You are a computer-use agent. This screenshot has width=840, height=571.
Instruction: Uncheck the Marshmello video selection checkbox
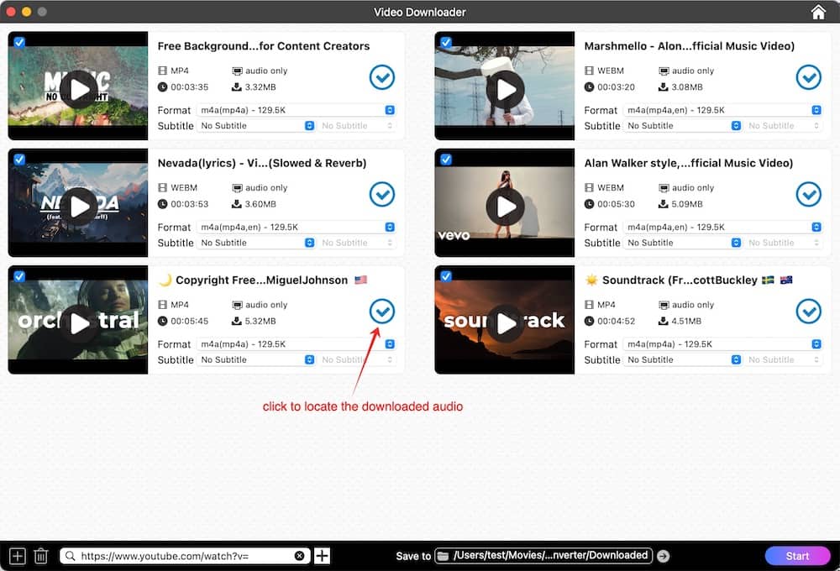pos(445,40)
